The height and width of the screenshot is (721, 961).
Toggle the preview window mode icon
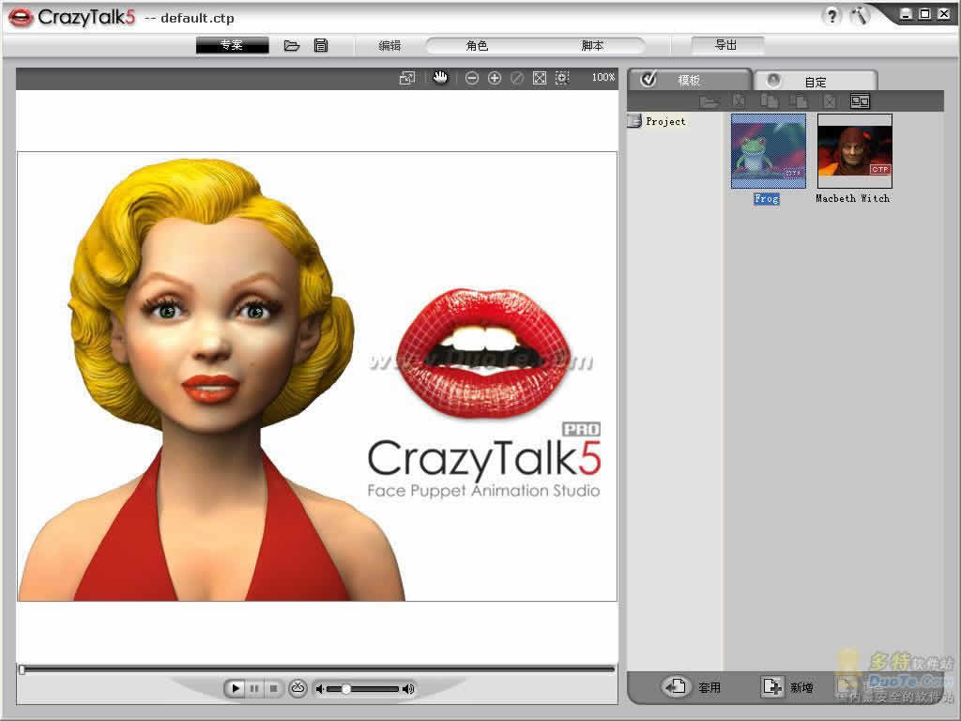(x=407, y=78)
